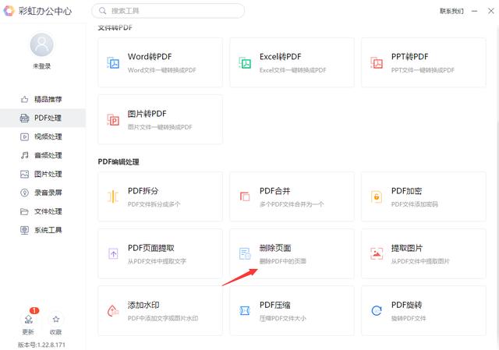Click the user avatar icon

click(41, 44)
